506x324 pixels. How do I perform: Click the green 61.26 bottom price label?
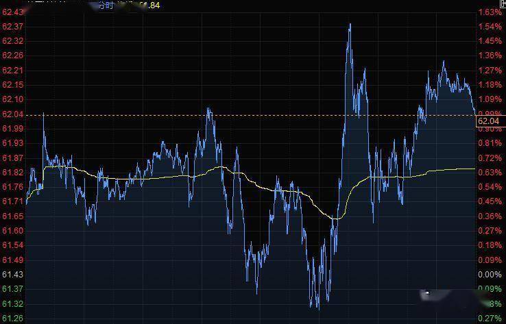(13, 318)
